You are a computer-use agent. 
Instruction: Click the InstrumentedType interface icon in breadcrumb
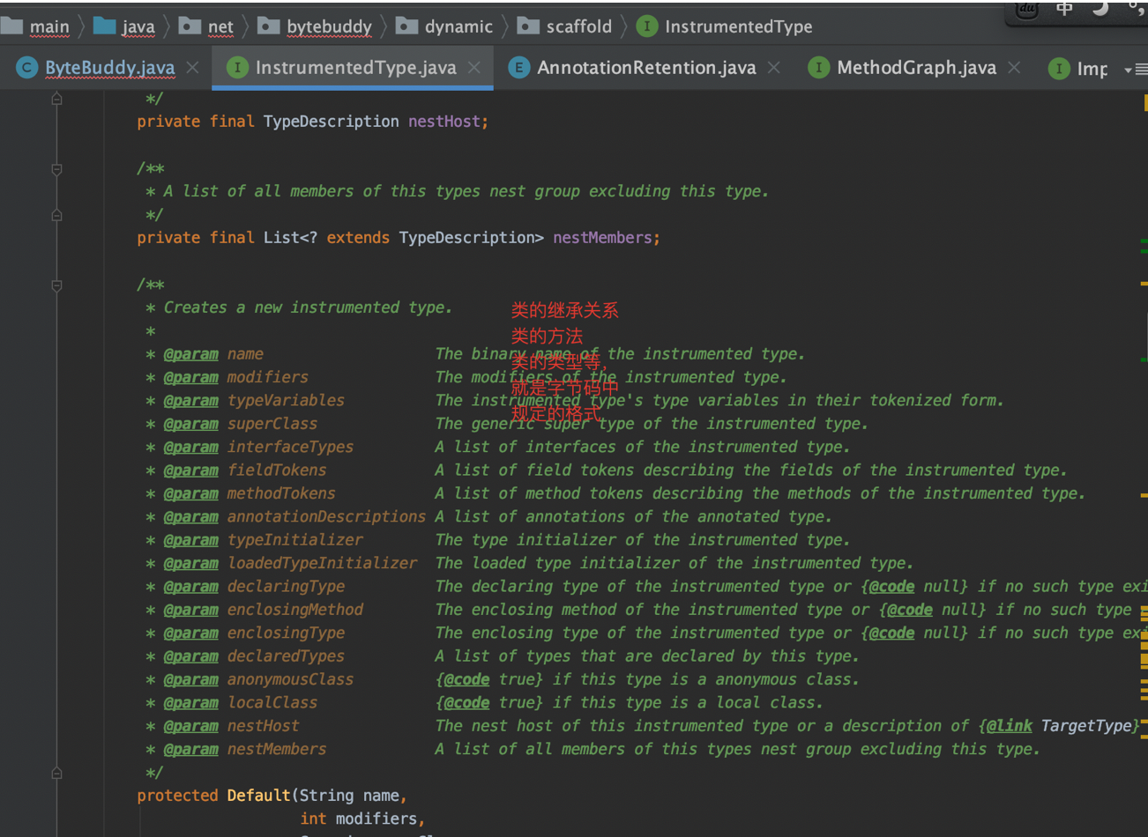pyautogui.click(x=646, y=26)
